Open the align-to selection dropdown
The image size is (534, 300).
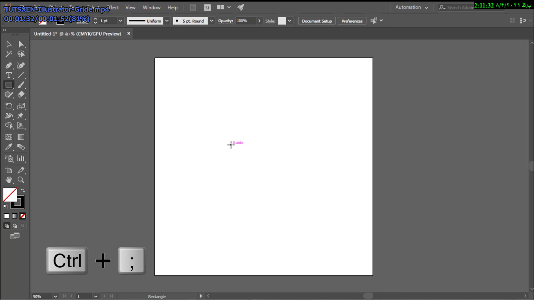pyautogui.click(x=377, y=21)
